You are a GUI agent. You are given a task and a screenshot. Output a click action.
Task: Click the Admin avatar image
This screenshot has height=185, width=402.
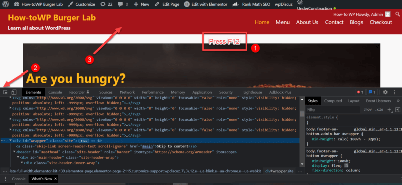click(388, 14)
